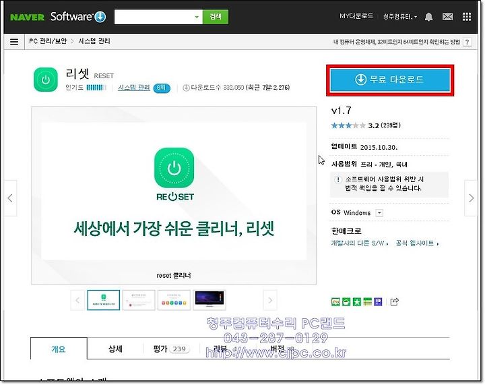Expand the OS Windows dropdown
Viewport: 485px width, 385px height.
pyautogui.click(x=379, y=213)
